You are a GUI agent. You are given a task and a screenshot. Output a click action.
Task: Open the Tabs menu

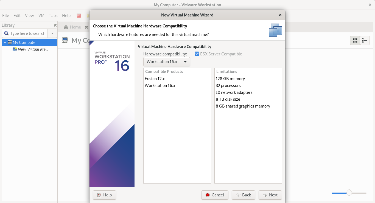pos(53,16)
